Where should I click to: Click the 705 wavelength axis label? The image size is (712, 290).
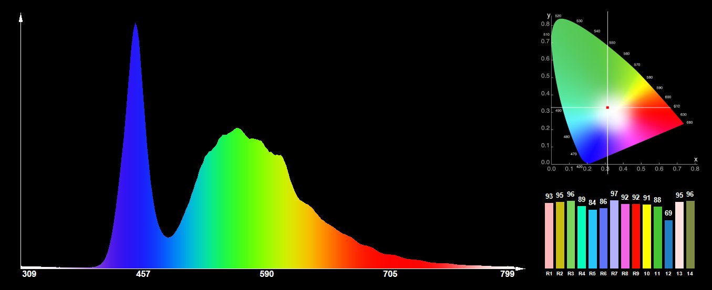390,274
